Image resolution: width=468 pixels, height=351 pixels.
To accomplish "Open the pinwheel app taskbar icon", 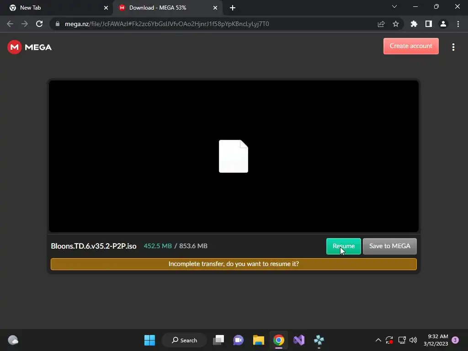I will pos(319,340).
